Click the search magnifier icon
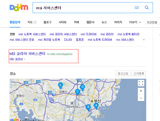This screenshot has width=160, height=121. click(147, 8)
